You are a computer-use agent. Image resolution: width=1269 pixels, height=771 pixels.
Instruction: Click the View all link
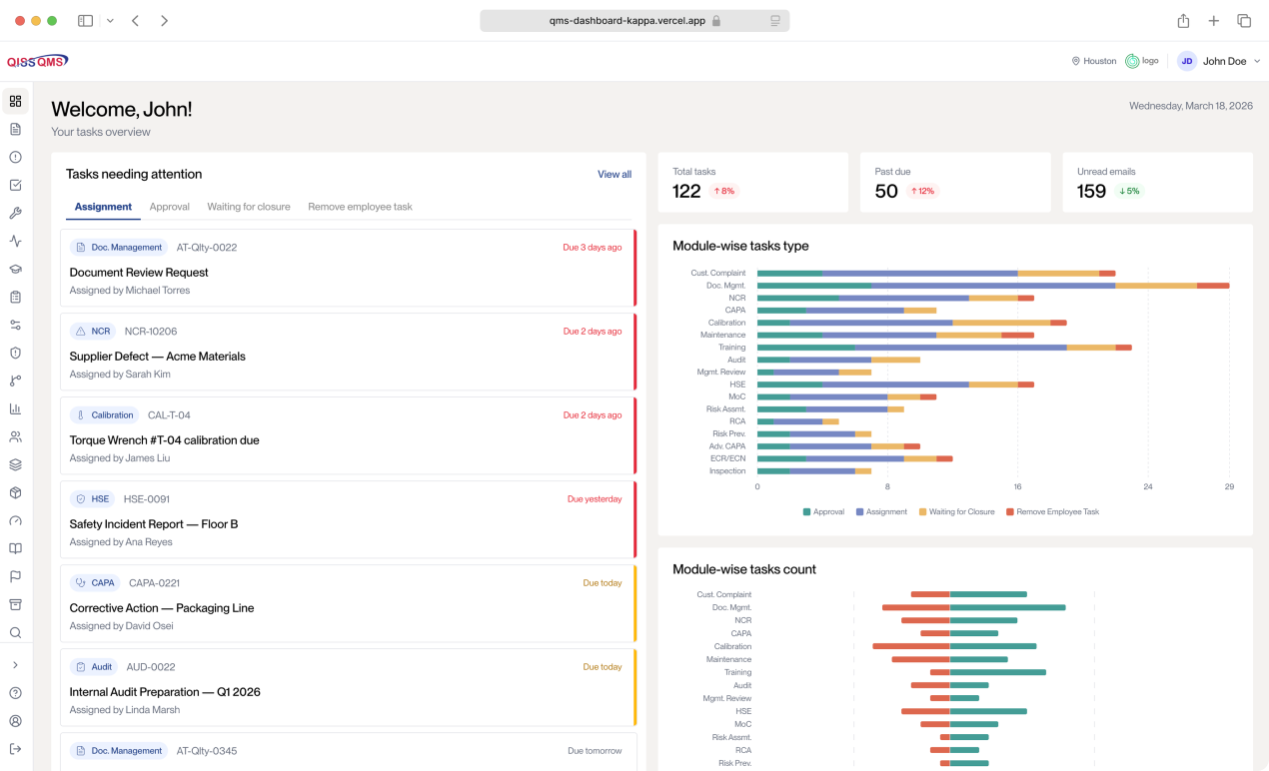click(x=615, y=174)
